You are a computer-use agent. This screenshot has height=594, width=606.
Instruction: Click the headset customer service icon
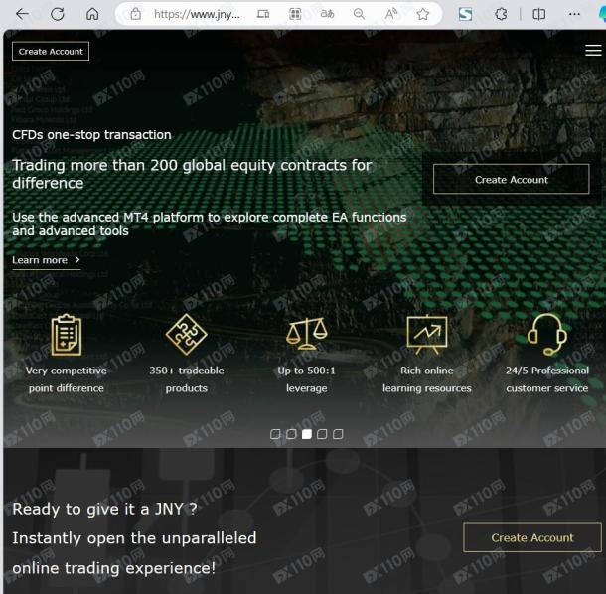point(546,335)
